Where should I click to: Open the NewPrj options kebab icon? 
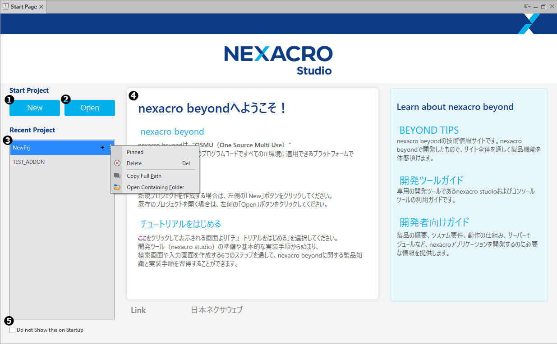pos(110,147)
